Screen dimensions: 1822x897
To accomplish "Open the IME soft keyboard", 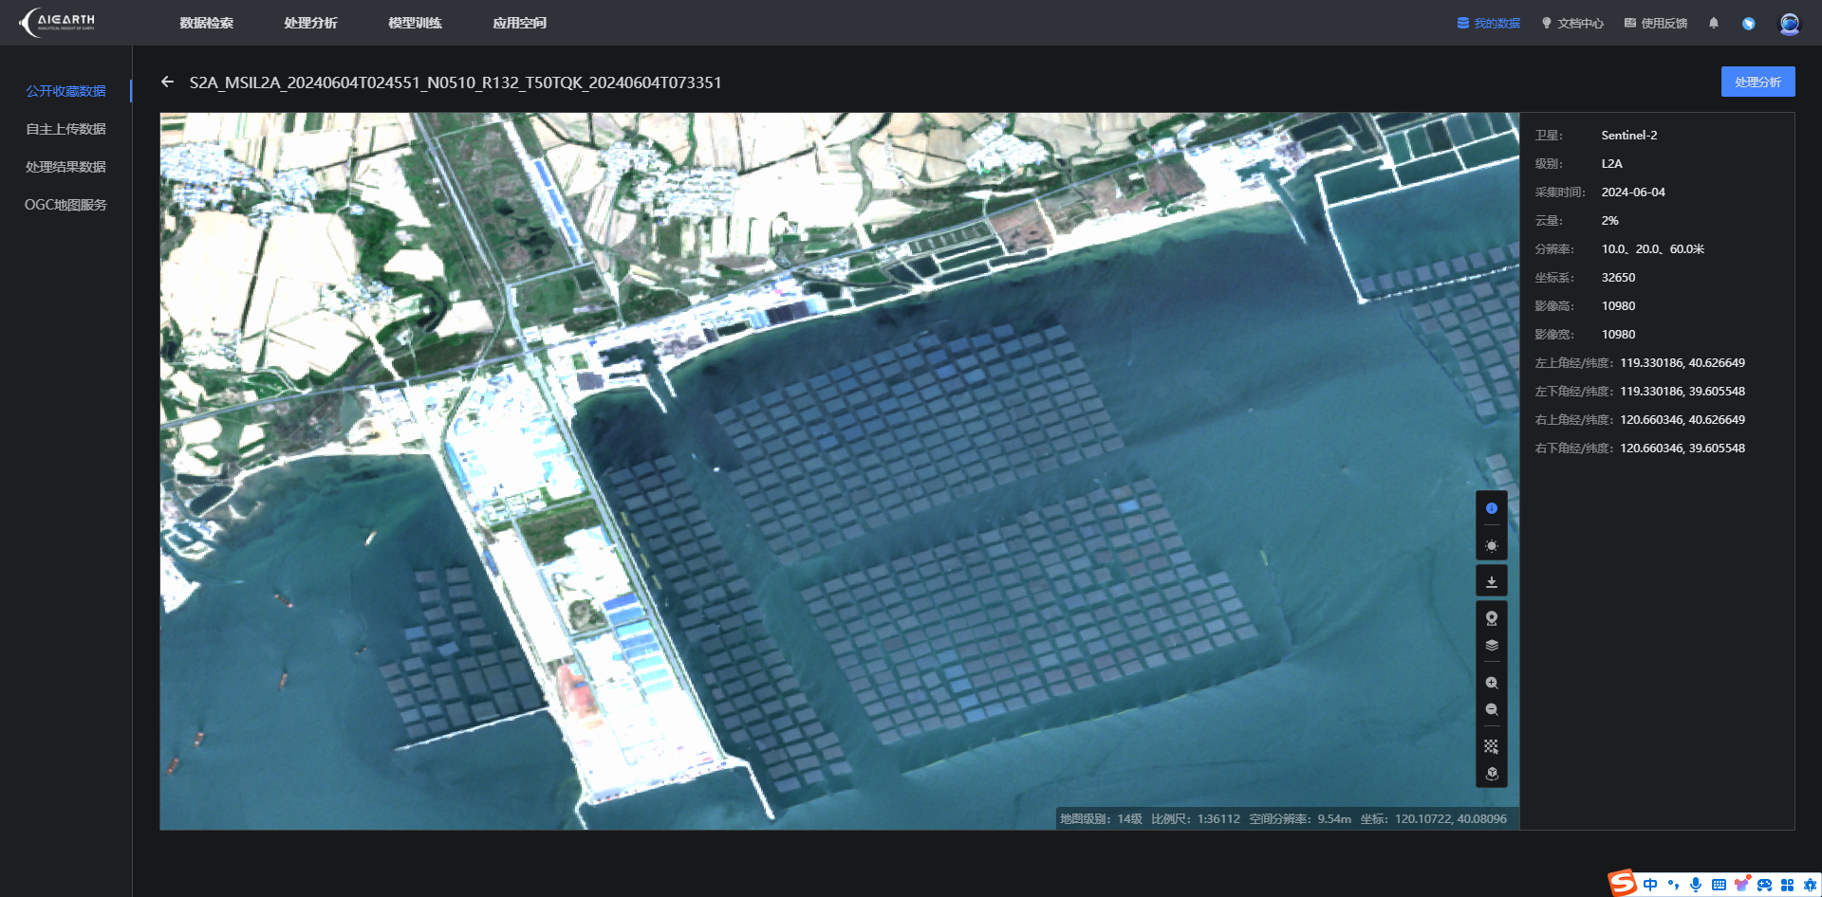I will pos(1719,885).
